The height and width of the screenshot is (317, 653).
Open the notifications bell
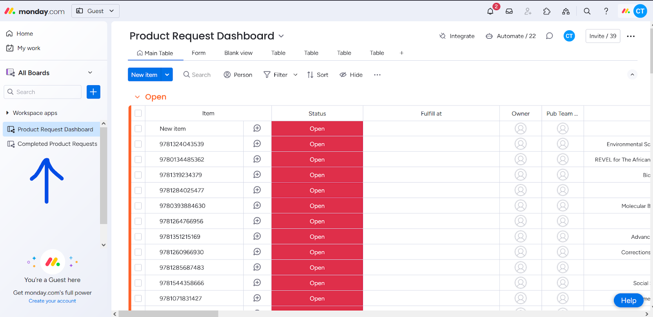(490, 11)
